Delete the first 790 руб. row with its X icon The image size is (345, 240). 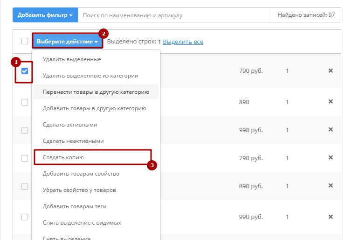(331, 71)
